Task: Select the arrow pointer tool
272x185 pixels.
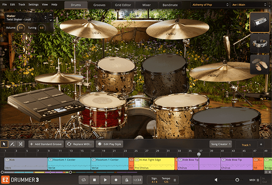Action: point(4,144)
